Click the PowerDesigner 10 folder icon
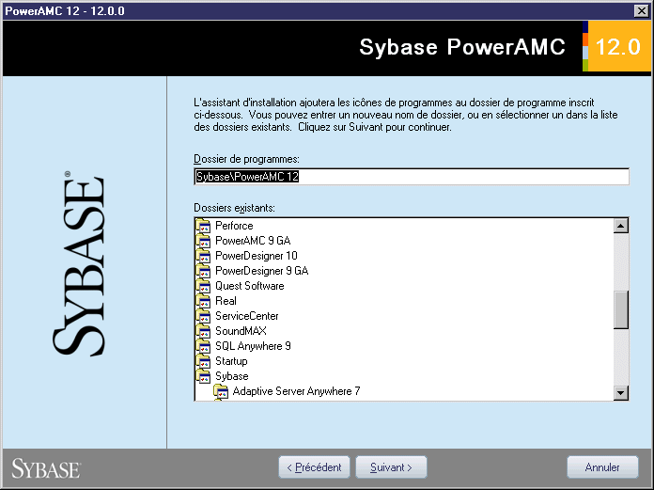 [x=203, y=256]
